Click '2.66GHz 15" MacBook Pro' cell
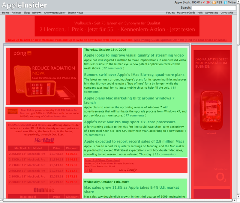240x203 pixels. (27, 171)
